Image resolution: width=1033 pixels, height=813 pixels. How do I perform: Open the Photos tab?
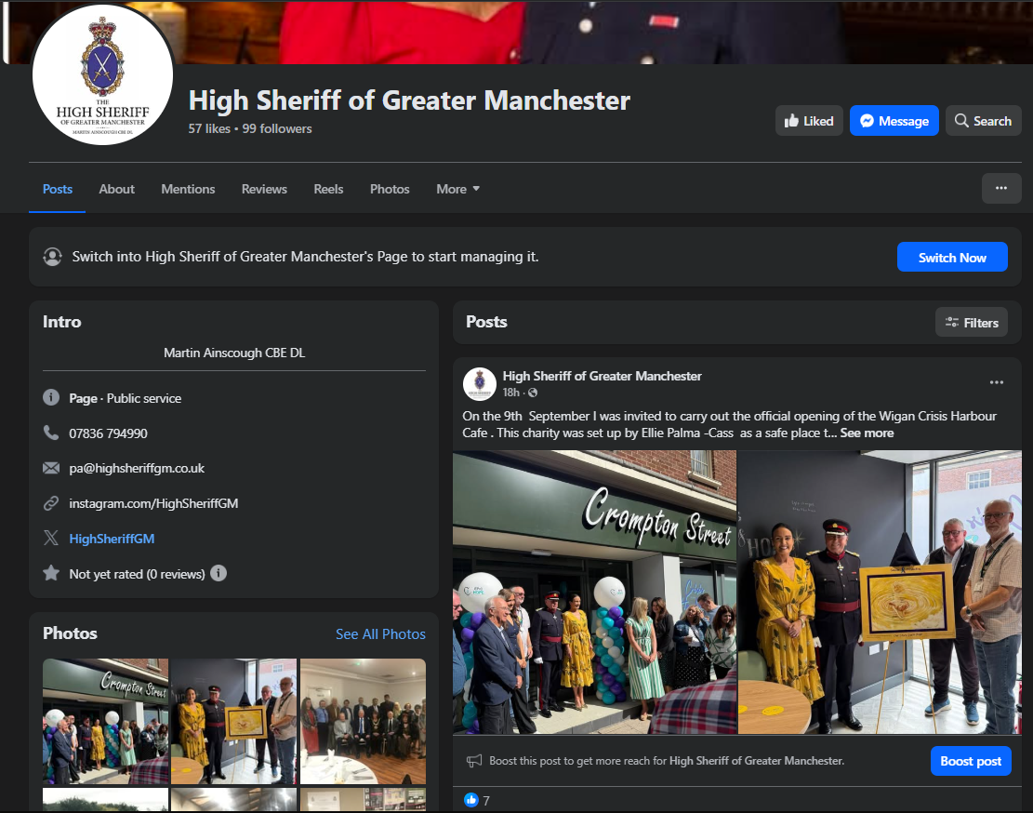(x=390, y=189)
